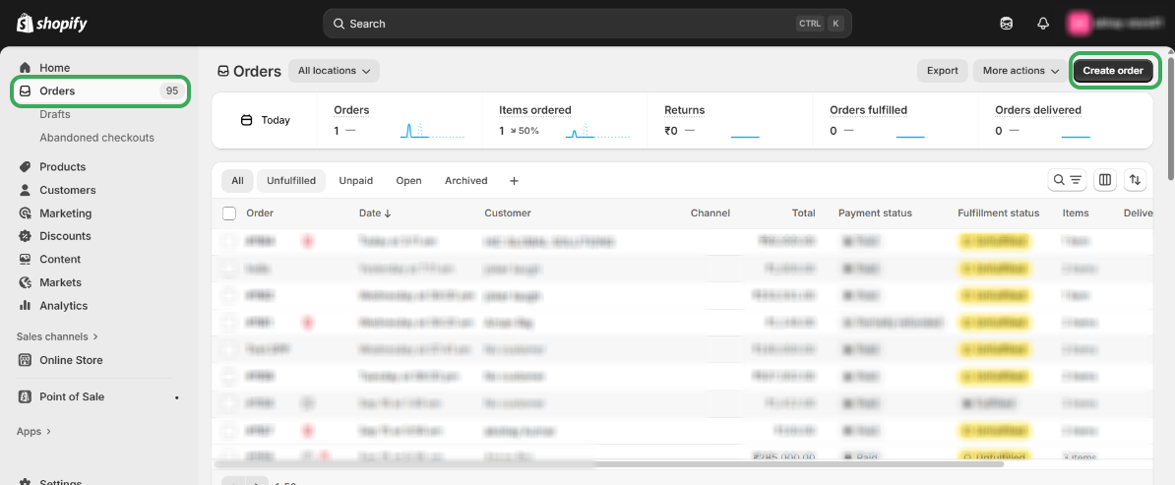Open the Sidekick assistant icon
Viewport: 1175px width, 485px height.
point(1006,24)
